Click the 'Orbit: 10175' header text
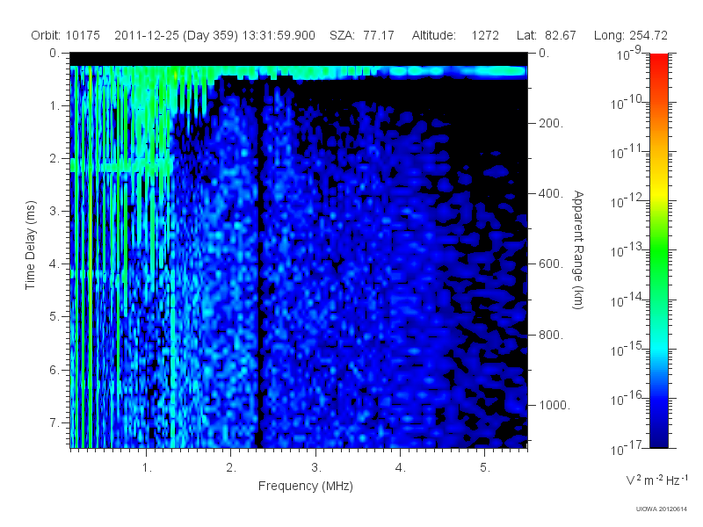 click(65, 35)
